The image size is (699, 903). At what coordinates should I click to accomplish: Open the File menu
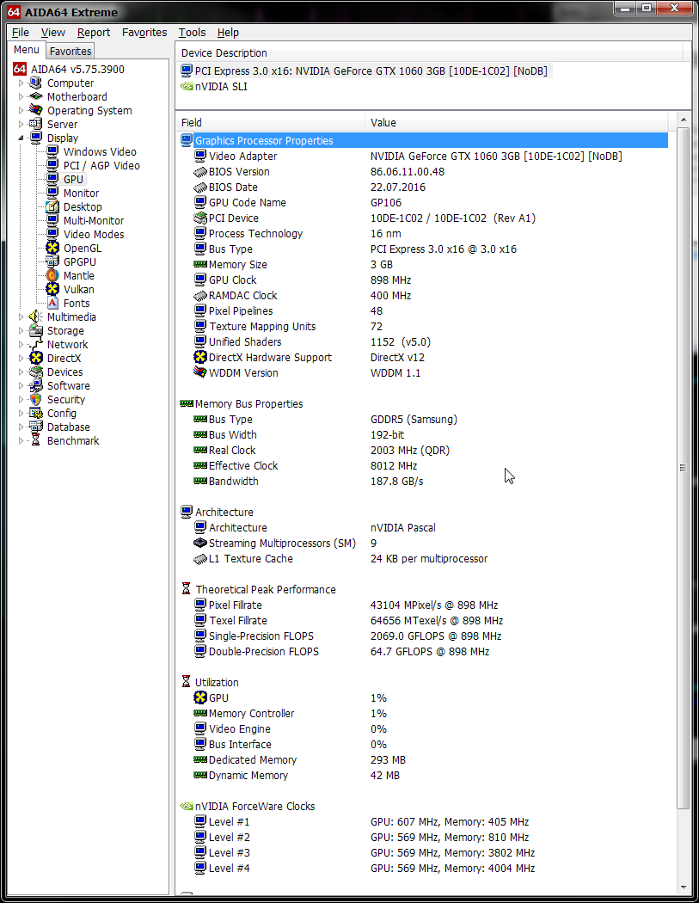[x=20, y=33]
